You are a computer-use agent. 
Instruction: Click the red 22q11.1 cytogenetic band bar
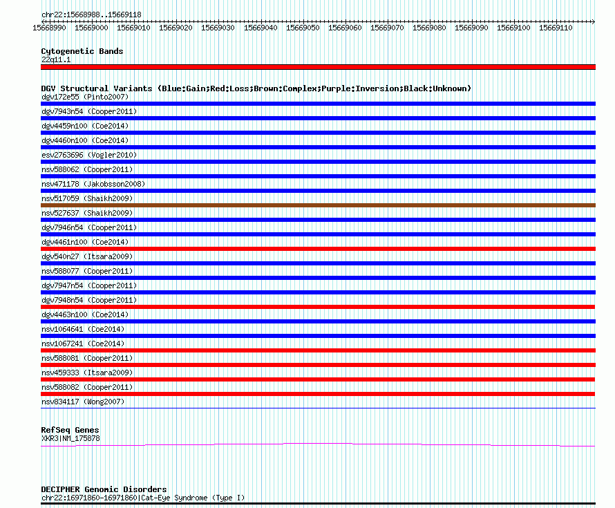click(318, 67)
